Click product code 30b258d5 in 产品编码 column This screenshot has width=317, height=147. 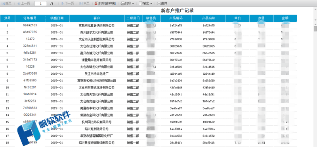pyautogui.click(x=176, y=46)
